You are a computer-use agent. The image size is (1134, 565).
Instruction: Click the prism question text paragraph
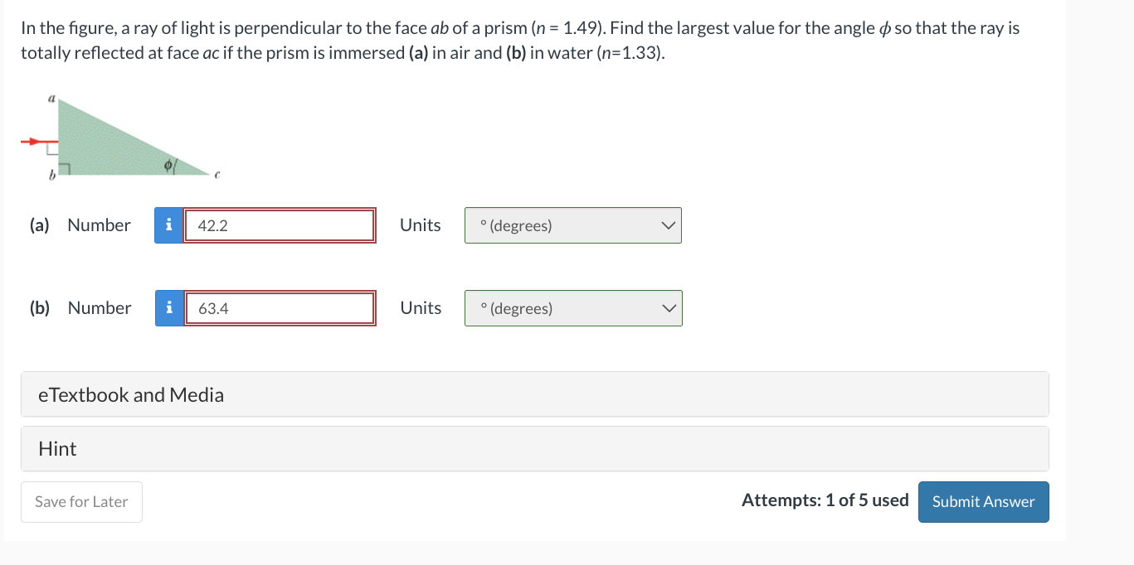(x=520, y=41)
